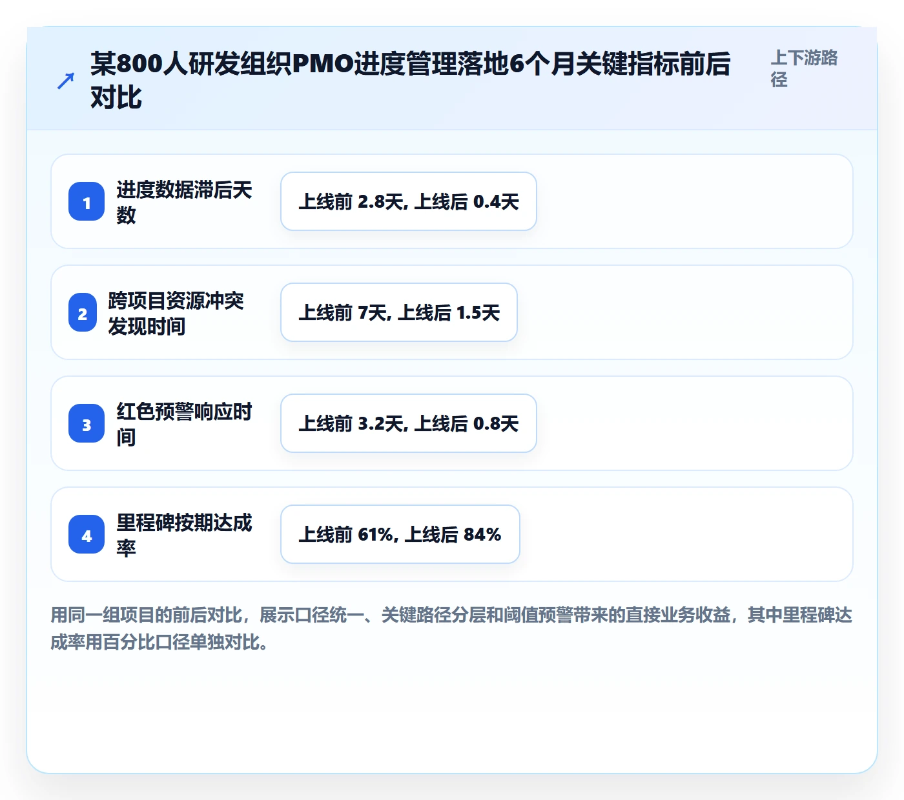Select the 跨项目资源冲突发现时间 label
This screenshot has width=904, height=800.
[x=176, y=313]
